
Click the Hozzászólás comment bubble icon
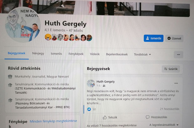(x=147, y=117)
